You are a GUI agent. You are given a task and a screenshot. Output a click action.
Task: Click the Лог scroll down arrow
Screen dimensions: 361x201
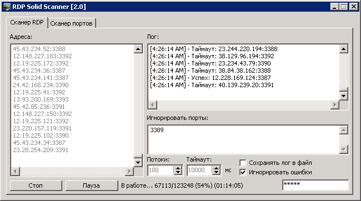[x=343, y=96]
